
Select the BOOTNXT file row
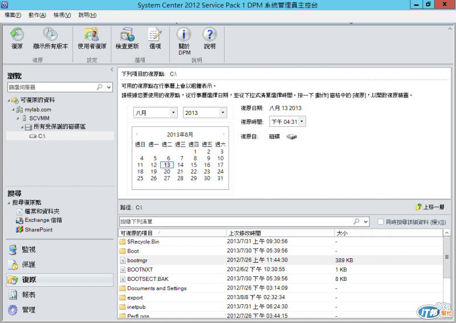280,270
